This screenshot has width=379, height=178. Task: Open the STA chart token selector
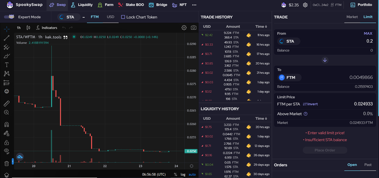tap(69, 17)
